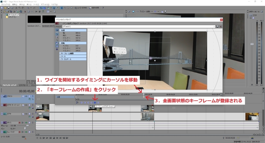
Task: Select first bandicam 2017 media thumbnail
Action: (34, 19)
